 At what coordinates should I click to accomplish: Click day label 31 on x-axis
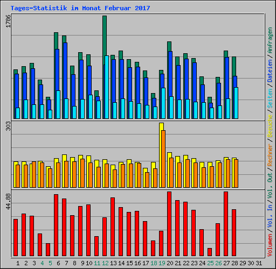coord(259,263)
